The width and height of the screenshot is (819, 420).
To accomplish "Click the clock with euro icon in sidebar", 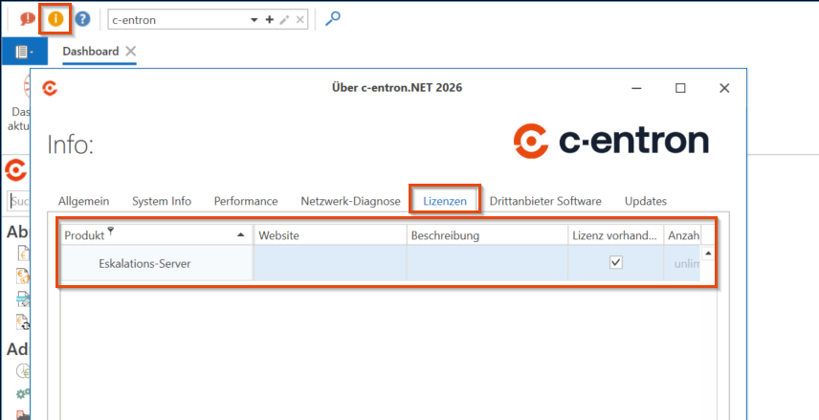I will coord(23,370).
